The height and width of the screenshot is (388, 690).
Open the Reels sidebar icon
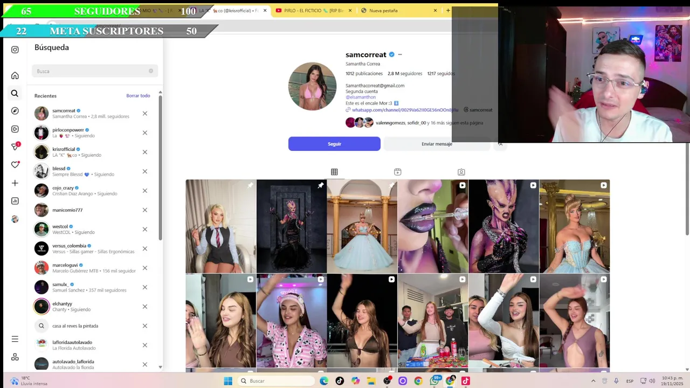[x=15, y=129]
